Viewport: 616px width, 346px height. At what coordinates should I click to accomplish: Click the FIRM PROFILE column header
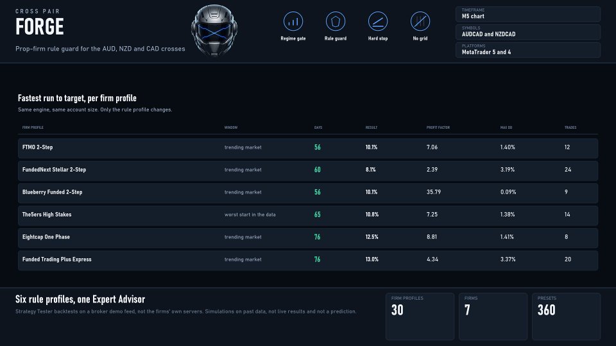pos(33,128)
